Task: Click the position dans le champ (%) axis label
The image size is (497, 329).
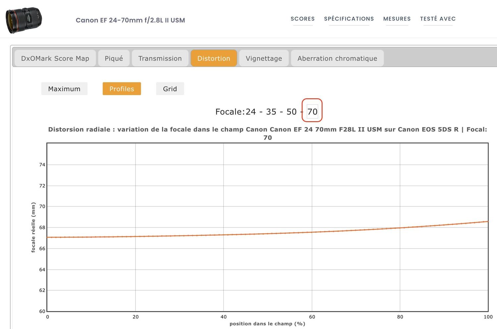Action: click(267, 324)
